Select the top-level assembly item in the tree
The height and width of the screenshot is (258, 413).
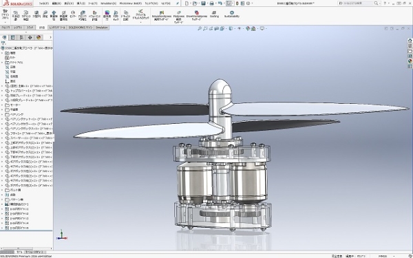pyautogui.click(x=27, y=48)
